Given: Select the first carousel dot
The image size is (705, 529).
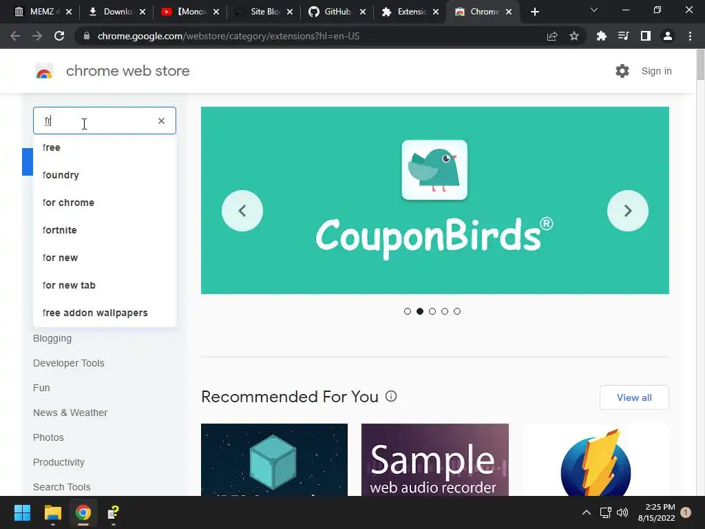Looking at the screenshot, I should coord(408,311).
